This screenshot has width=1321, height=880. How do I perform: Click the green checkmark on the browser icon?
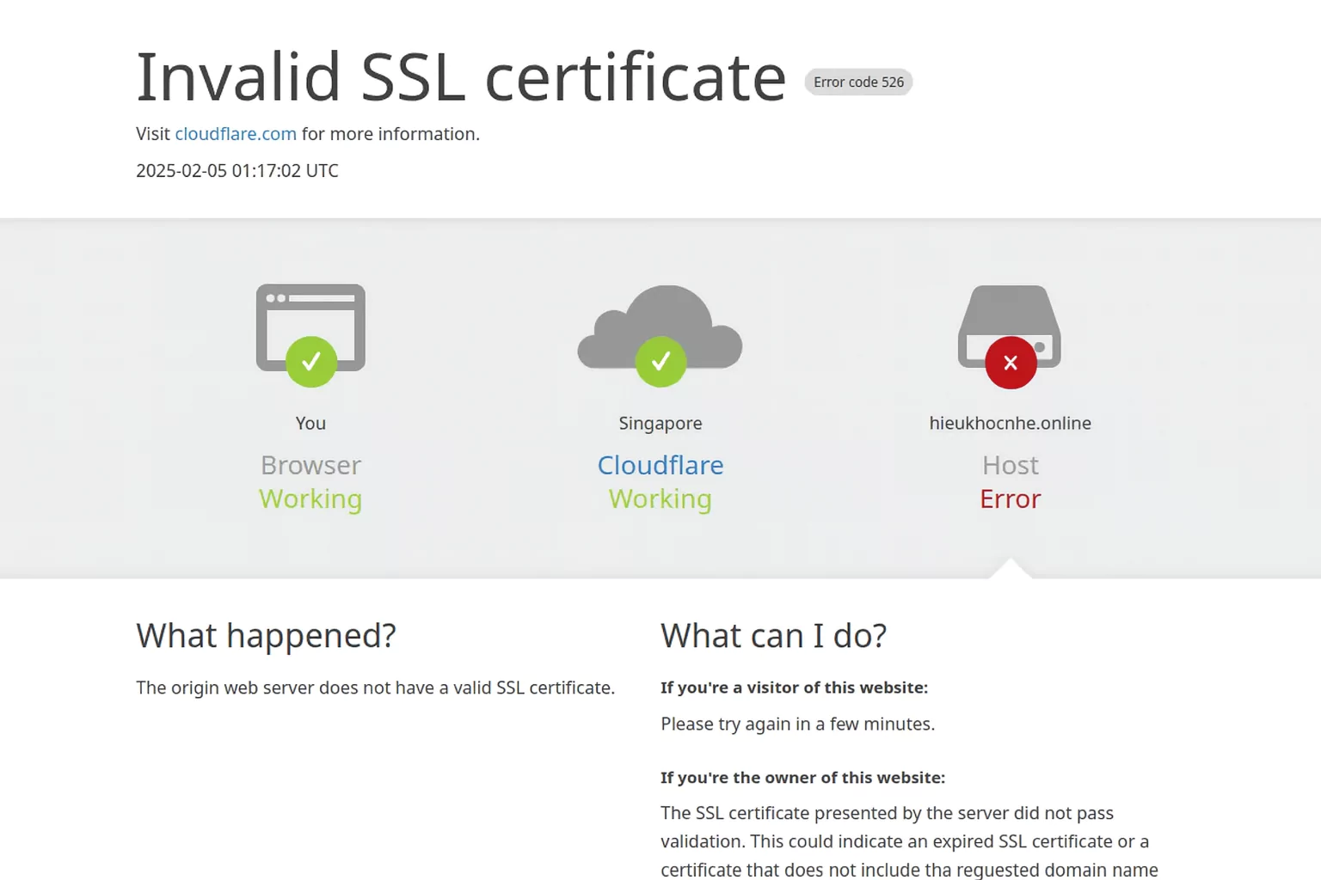[310, 362]
